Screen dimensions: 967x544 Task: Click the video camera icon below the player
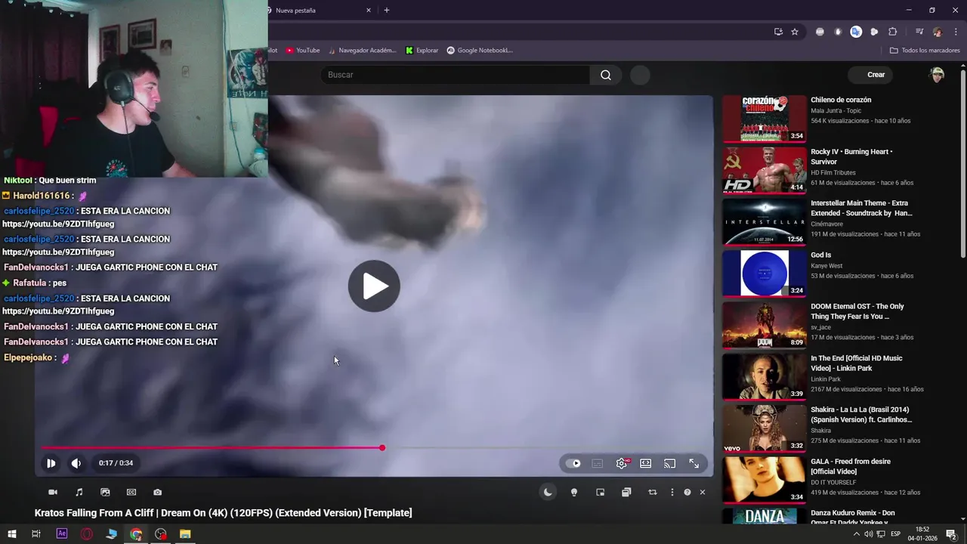coord(53,492)
